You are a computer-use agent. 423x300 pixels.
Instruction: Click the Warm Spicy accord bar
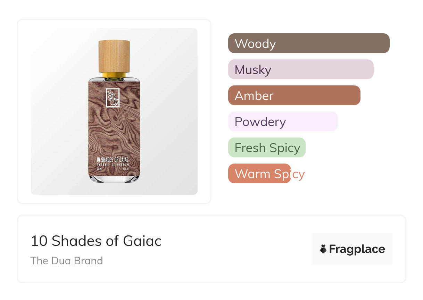259,174
